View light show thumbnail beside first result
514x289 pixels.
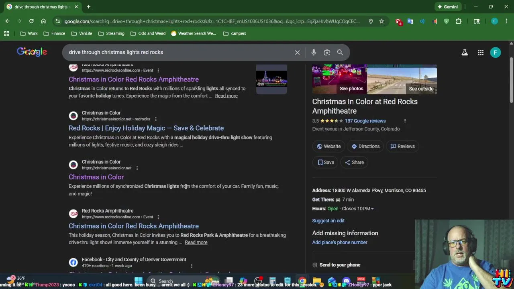point(271,79)
